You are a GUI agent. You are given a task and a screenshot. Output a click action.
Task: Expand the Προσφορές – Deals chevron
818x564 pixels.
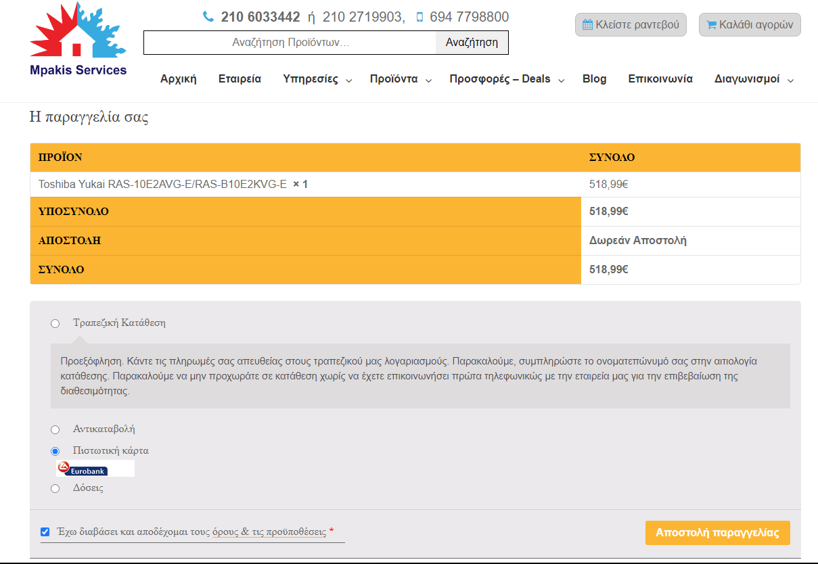coord(562,80)
